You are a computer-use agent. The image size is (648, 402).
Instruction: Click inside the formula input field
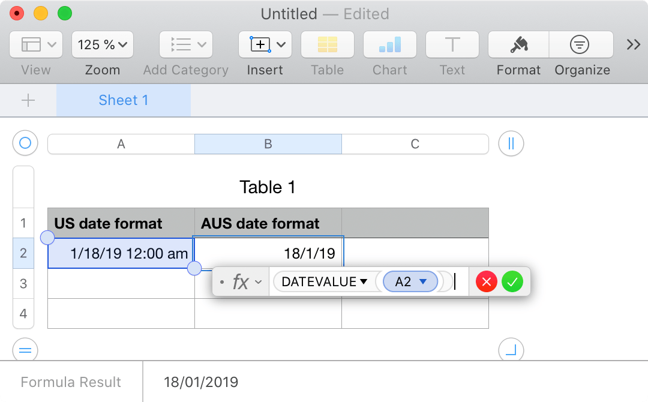click(456, 281)
